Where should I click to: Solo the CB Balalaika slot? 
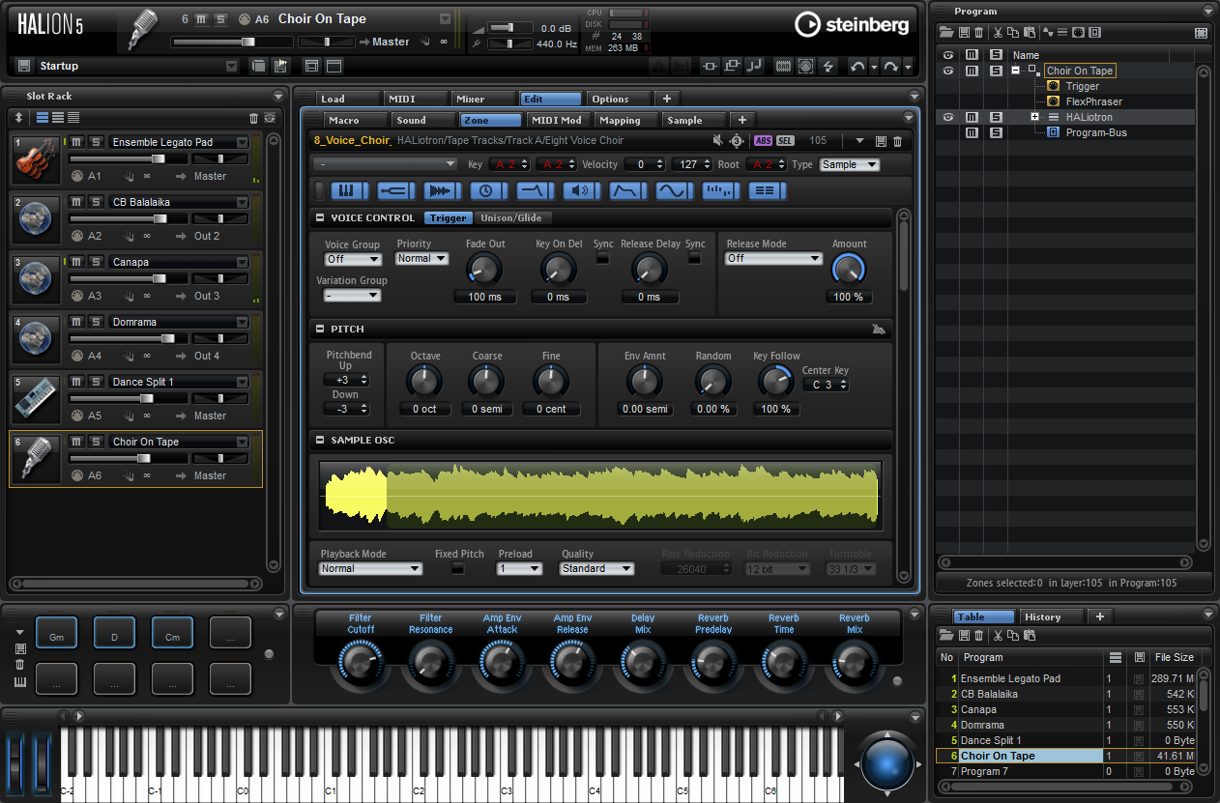(x=95, y=202)
